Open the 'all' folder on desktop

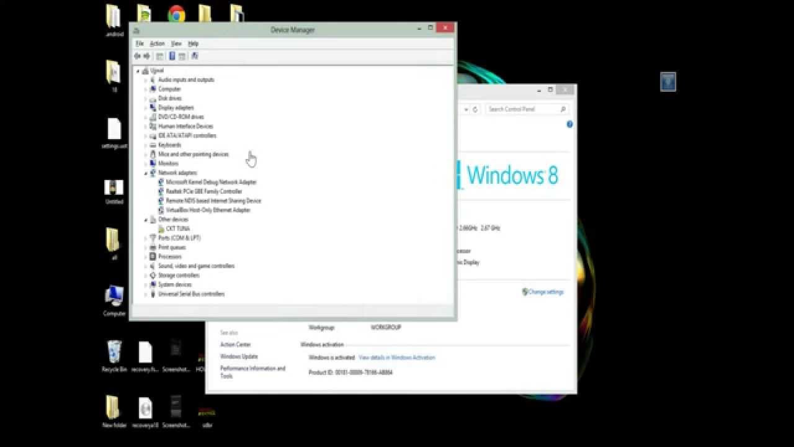coord(114,243)
